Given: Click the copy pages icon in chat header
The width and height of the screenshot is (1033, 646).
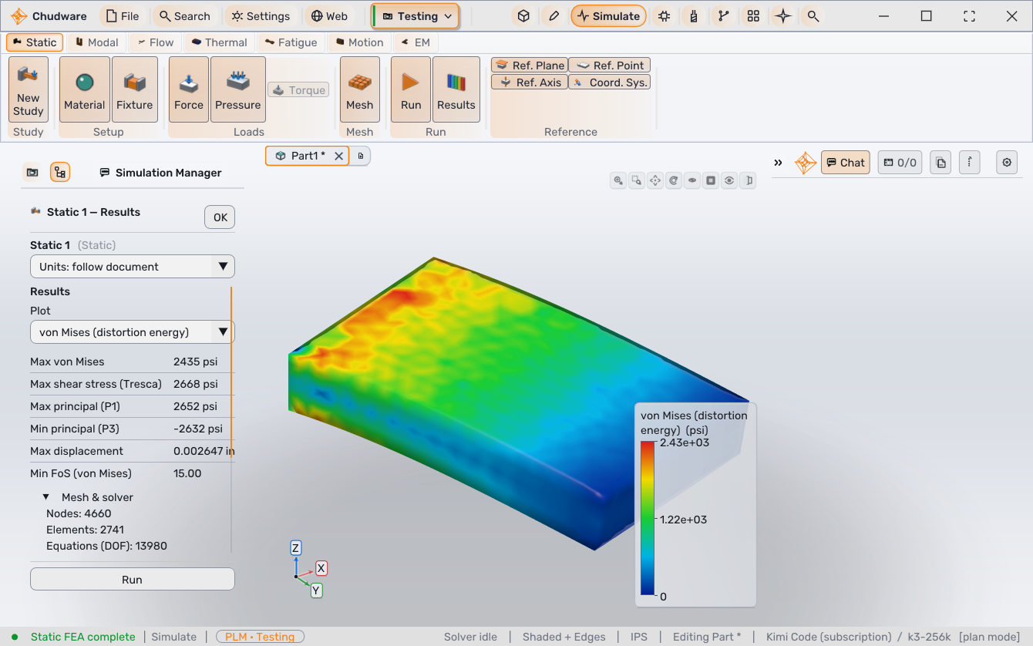Looking at the screenshot, I should pyautogui.click(x=940, y=163).
